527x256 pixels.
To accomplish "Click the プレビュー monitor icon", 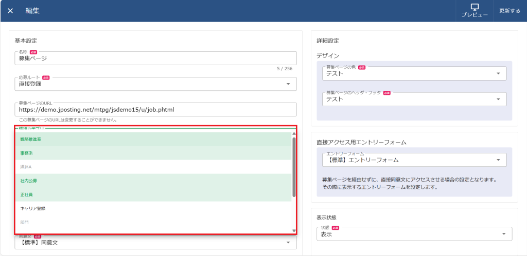I will point(475,8).
